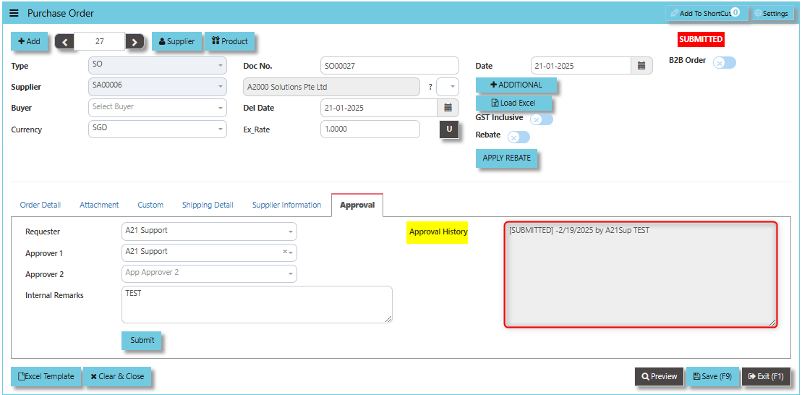Open the Approver 2 dropdown
Viewport: 802px width, 395px height.
point(209,273)
